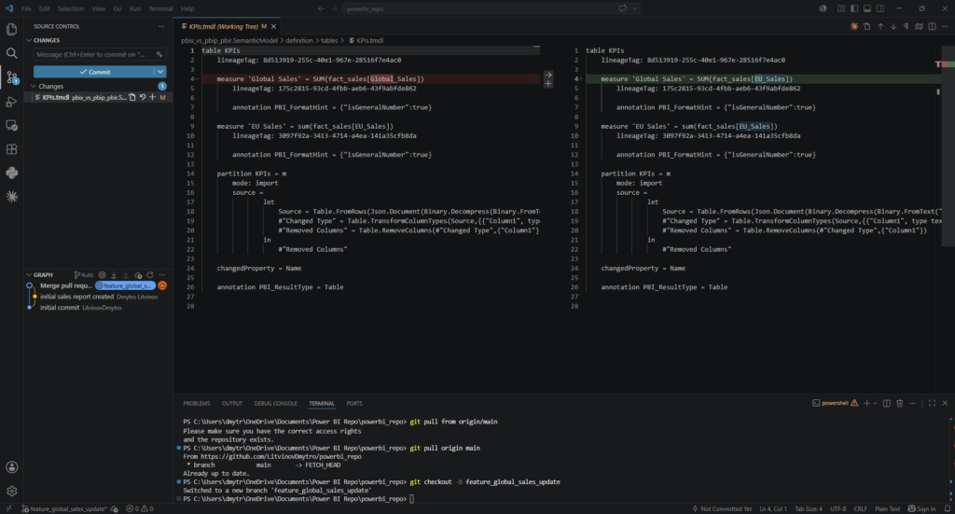
Task: Open the Selection menu
Action: [x=71, y=8]
